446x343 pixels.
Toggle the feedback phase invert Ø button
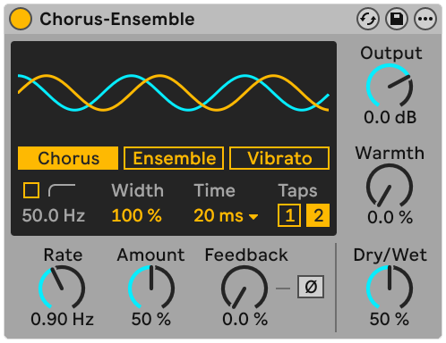click(x=311, y=287)
